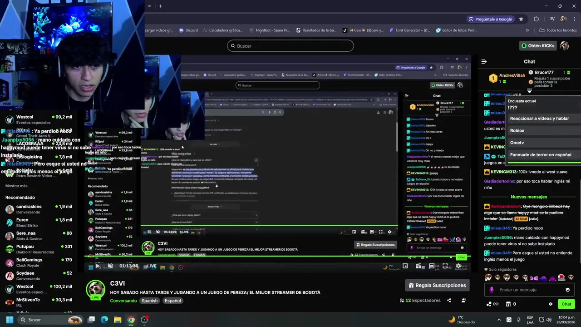Send message with green Chat button

pyautogui.click(x=566, y=304)
